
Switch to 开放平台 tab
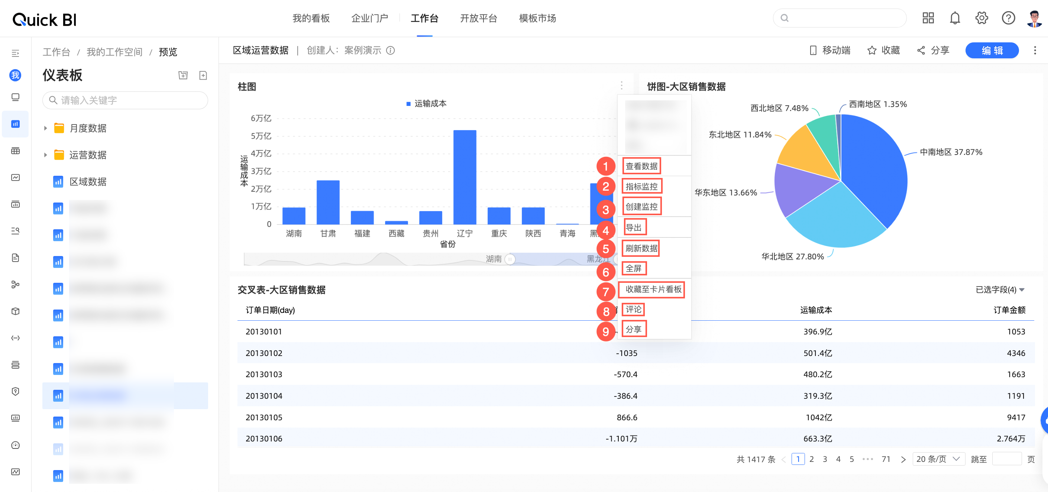[478, 18]
